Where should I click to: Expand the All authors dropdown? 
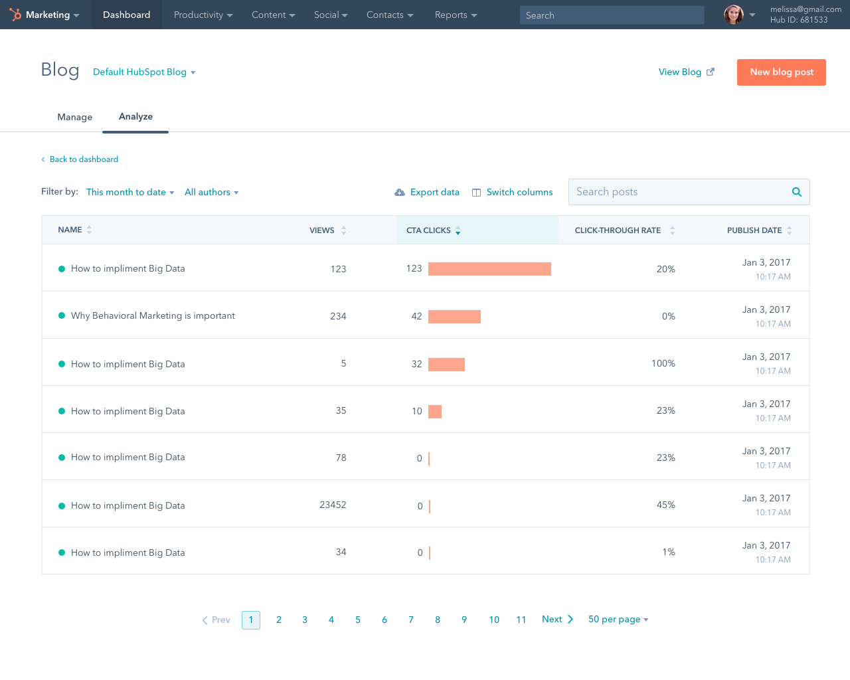click(x=211, y=193)
